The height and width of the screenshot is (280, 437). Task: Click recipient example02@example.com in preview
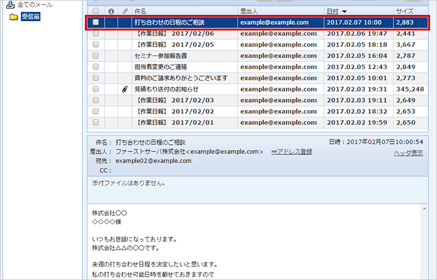(154, 161)
